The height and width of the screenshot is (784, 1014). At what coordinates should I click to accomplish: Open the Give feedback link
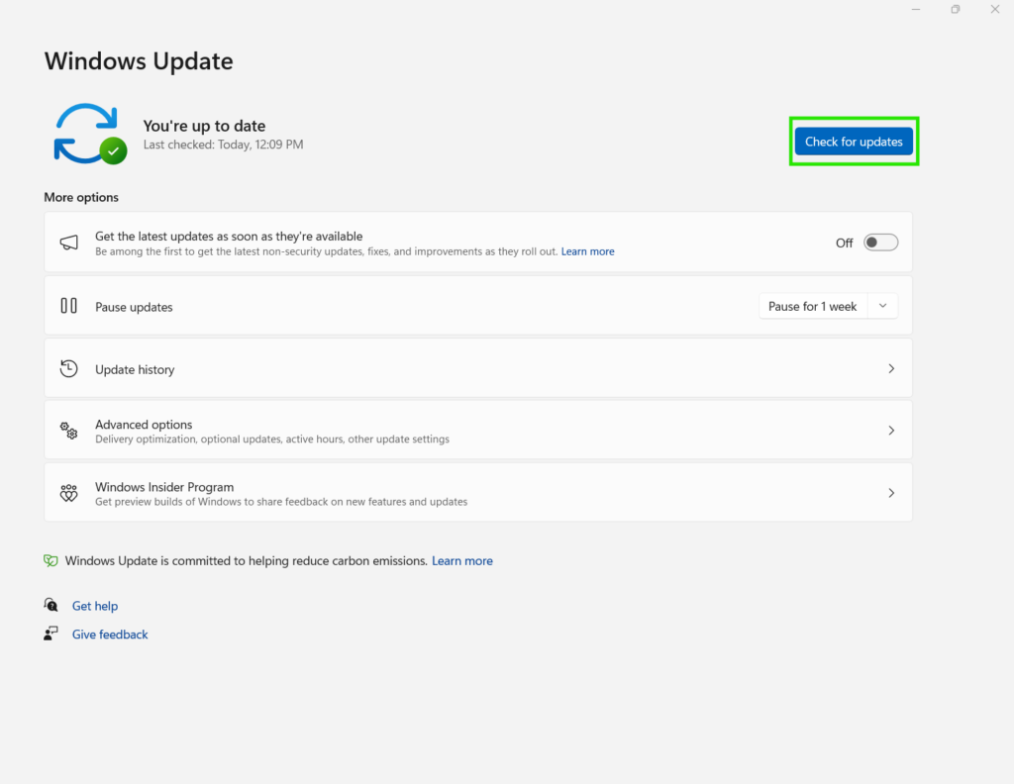[109, 635]
